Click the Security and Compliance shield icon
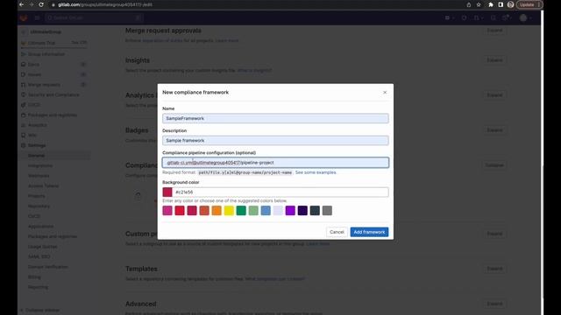The height and width of the screenshot is (315, 561). 24,94
